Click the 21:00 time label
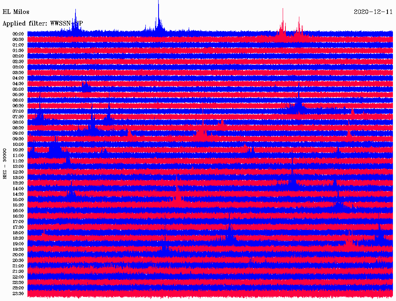Screen dimensions: 396x301 coord(18,266)
